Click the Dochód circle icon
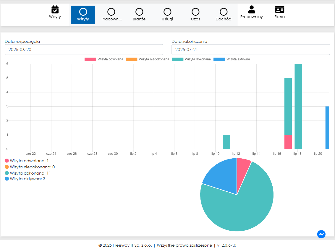Screen dimensions: 335x249 224,12
